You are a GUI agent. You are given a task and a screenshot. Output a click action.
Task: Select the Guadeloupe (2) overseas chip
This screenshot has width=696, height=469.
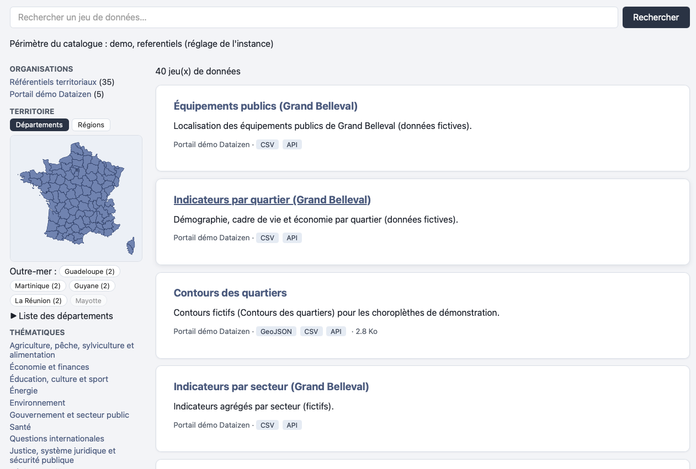(x=89, y=272)
